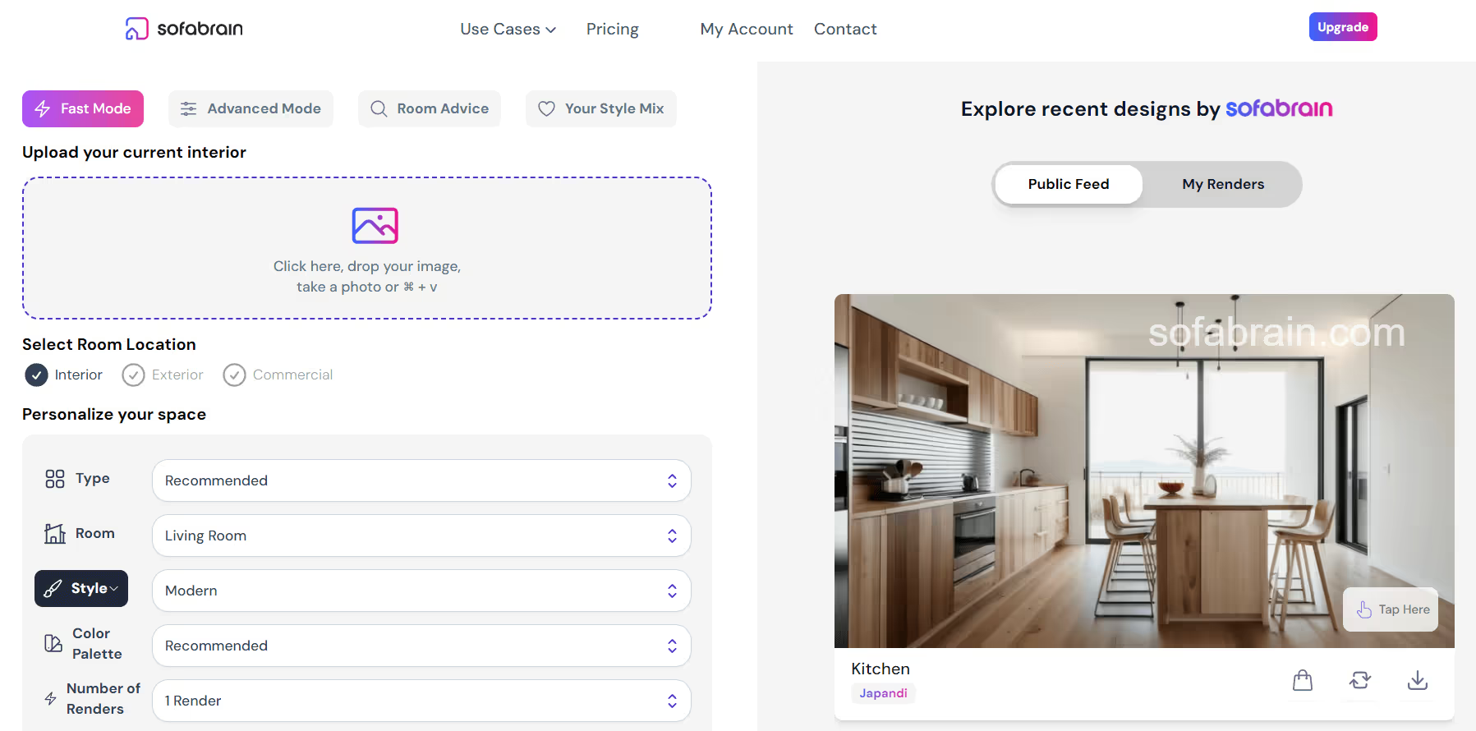
Task: Open the Room dropdown showing Living Room
Action: point(421,536)
